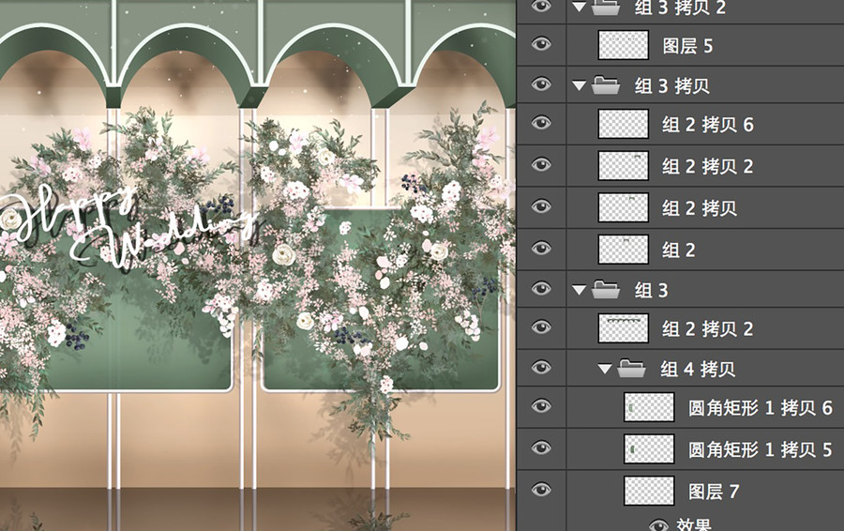Select scalloped thumbnail of 组 2 拷贝 2 under 组 3
Screen dimensions: 844x531
click(x=624, y=328)
